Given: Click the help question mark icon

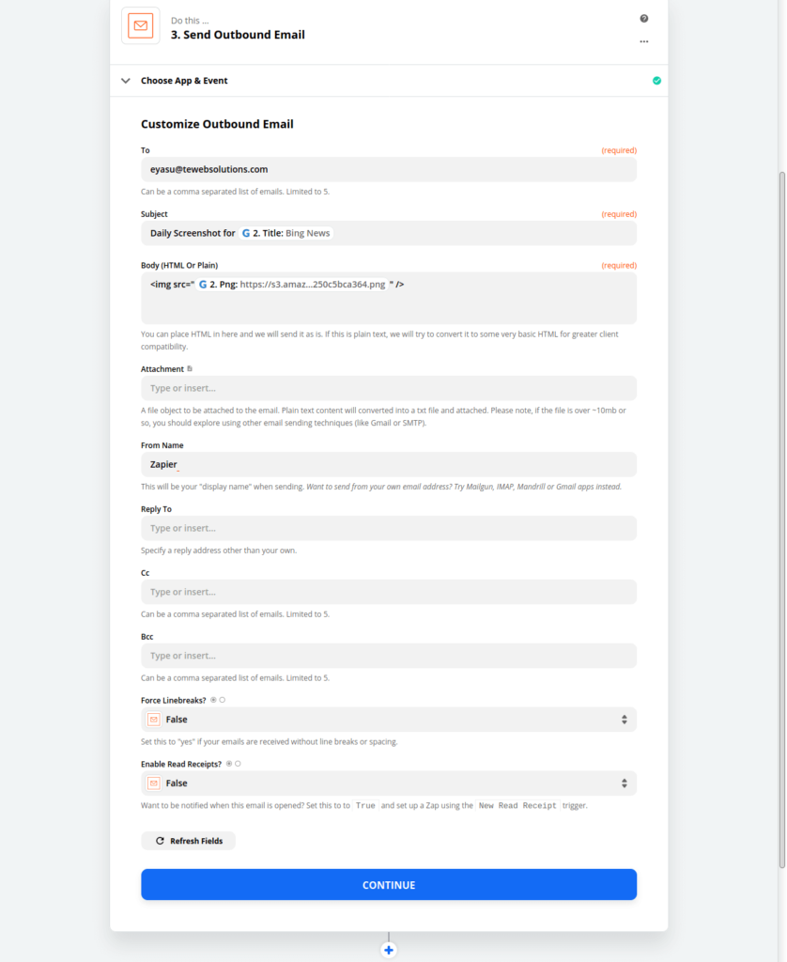Looking at the screenshot, I should coord(643,19).
